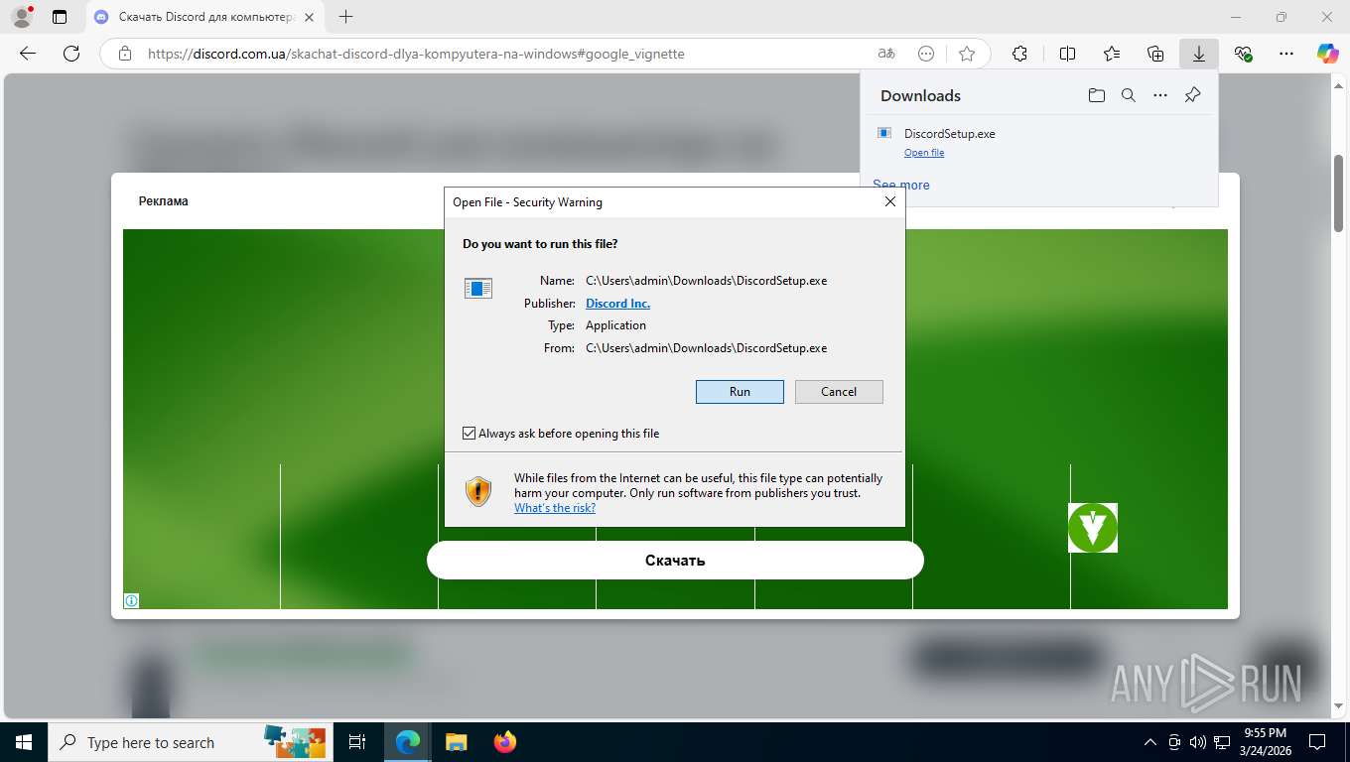This screenshot has width=1350, height=762.
Task: View site information lock icon
Action: (124, 54)
